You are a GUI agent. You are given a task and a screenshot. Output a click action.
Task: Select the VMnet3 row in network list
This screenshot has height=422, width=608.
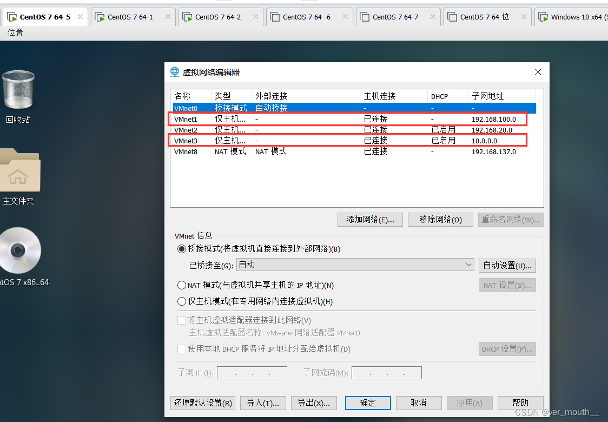[354, 141]
